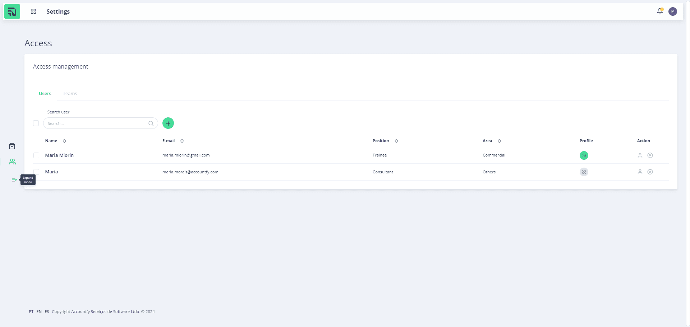Change language to ES
The image size is (690, 327).
(47, 312)
